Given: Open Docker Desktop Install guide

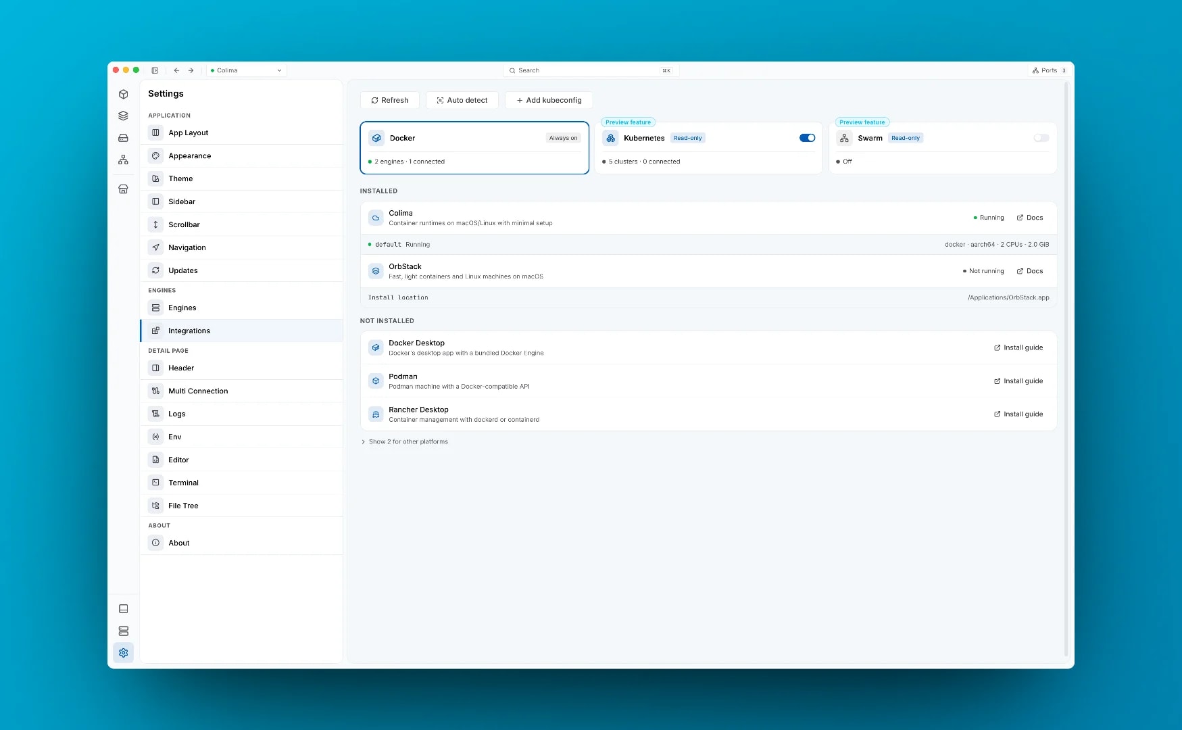Looking at the screenshot, I should pyautogui.click(x=1018, y=347).
